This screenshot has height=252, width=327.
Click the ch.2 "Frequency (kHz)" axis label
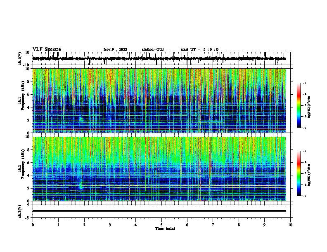pos(23,164)
